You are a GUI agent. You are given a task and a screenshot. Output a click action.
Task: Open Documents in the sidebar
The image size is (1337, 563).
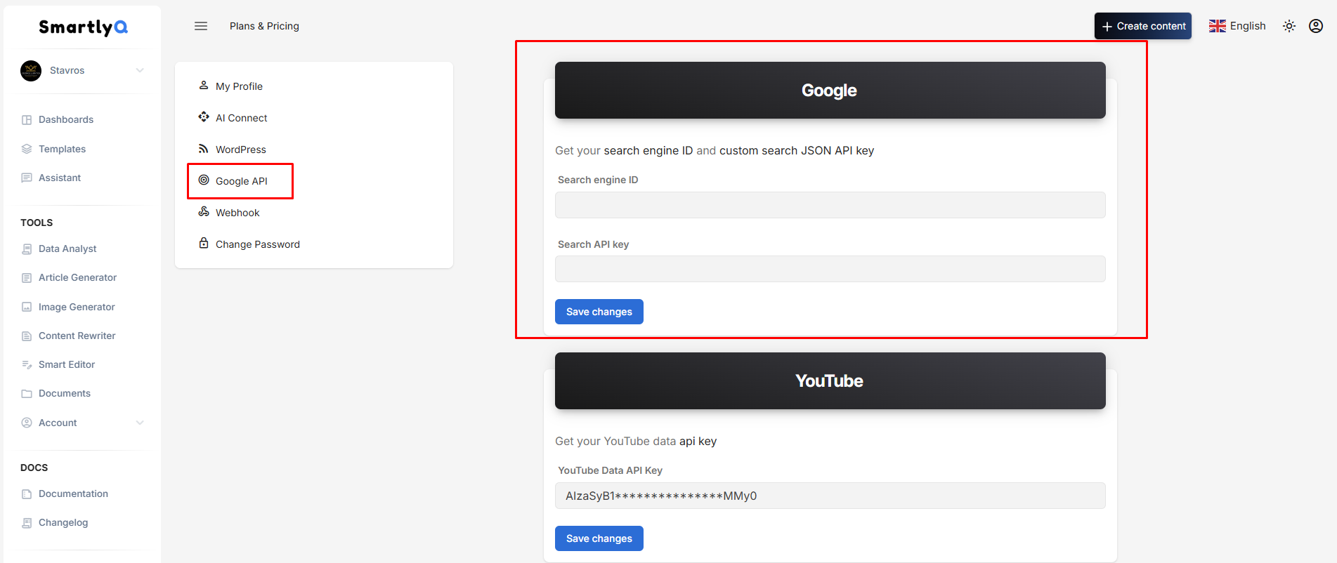(x=65, y=394)
